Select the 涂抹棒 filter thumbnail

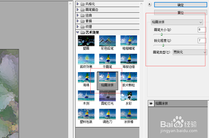click(x=129, y=114)
